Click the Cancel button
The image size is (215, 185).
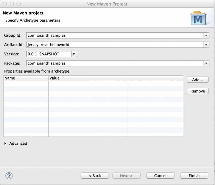(160, 176)
